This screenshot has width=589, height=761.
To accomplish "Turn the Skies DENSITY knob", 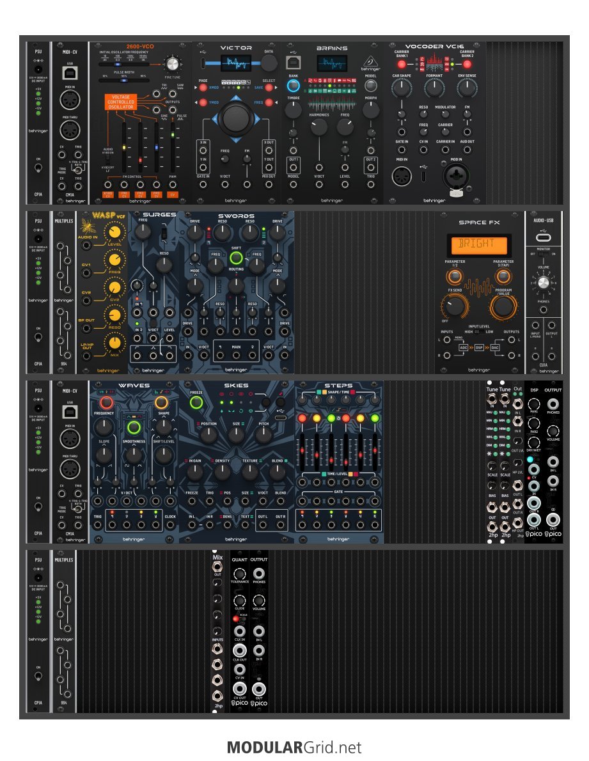I will [222, 472].
